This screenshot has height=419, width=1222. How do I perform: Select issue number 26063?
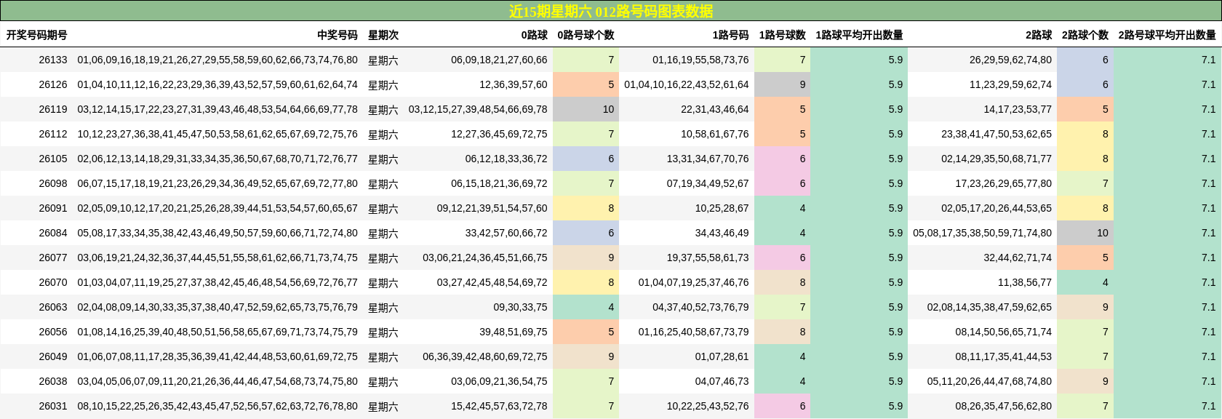point(53,307)
